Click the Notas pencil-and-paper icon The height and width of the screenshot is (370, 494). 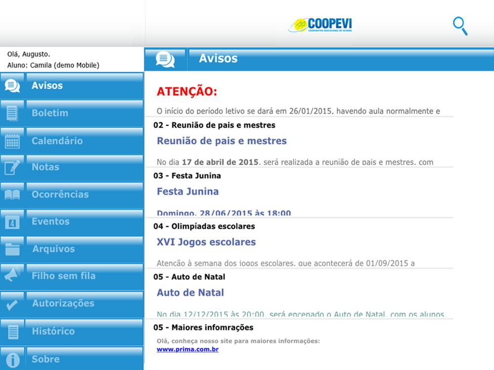click(12, 167)
